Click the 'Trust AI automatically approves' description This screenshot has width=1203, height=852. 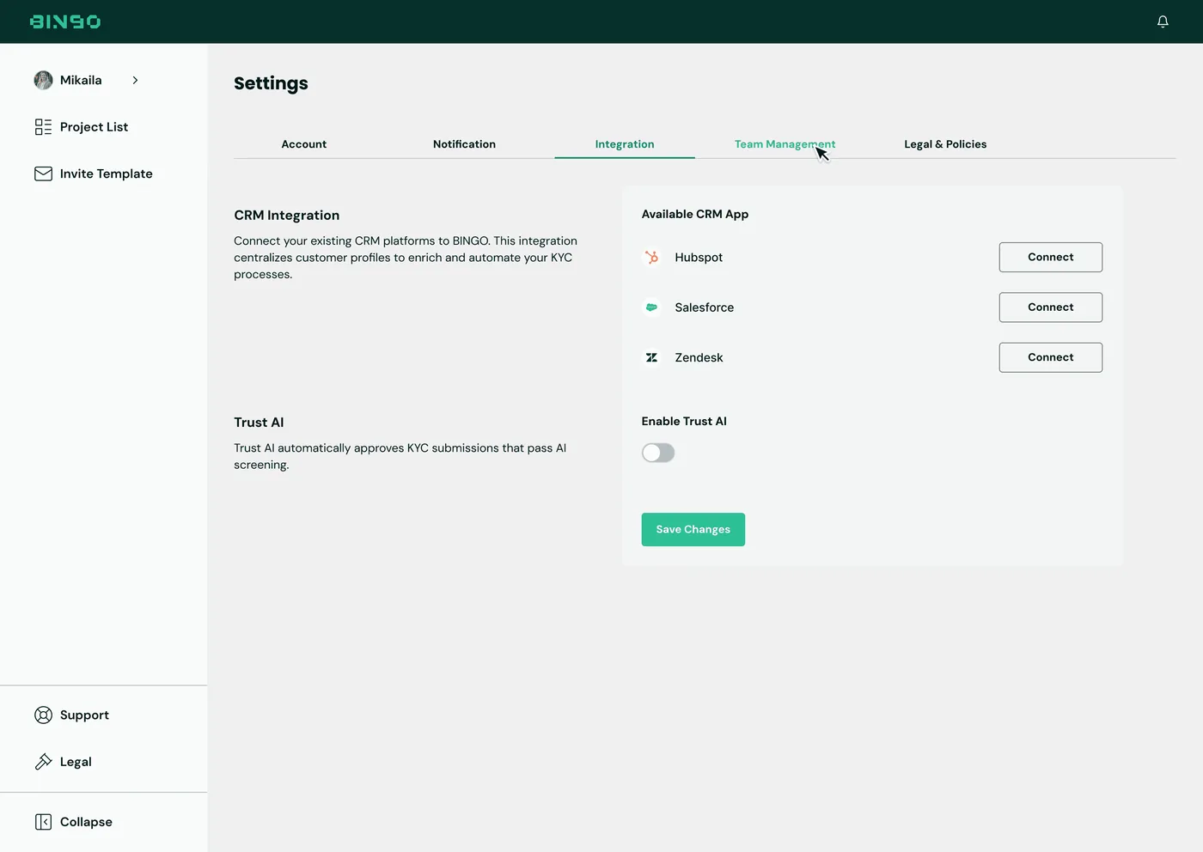400,456
